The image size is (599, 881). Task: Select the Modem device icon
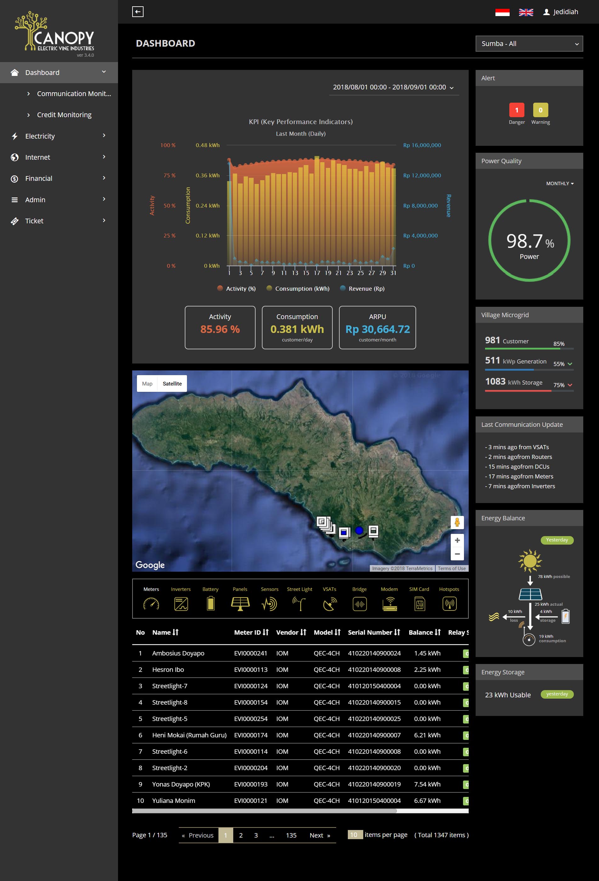click(389, 603)
